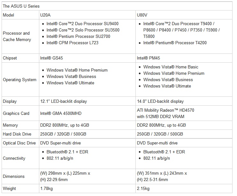Click the Hard Disk Drive row label
237x196 pixels.
[17, 134]
